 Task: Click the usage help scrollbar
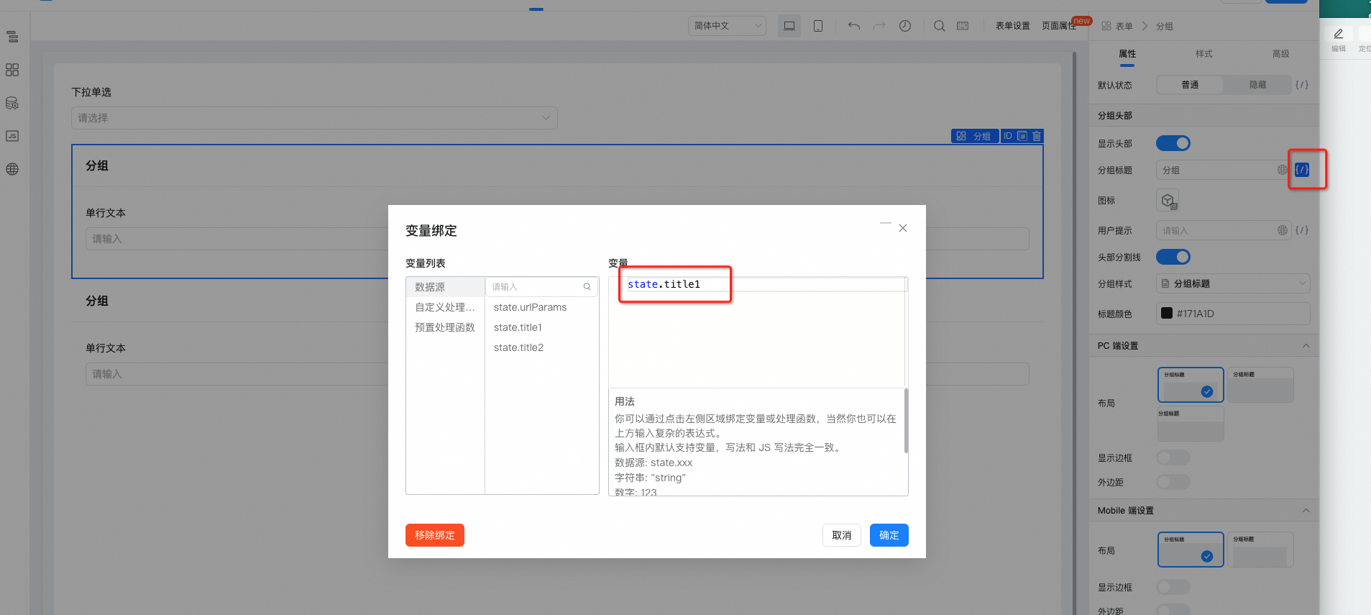point(906,421)
